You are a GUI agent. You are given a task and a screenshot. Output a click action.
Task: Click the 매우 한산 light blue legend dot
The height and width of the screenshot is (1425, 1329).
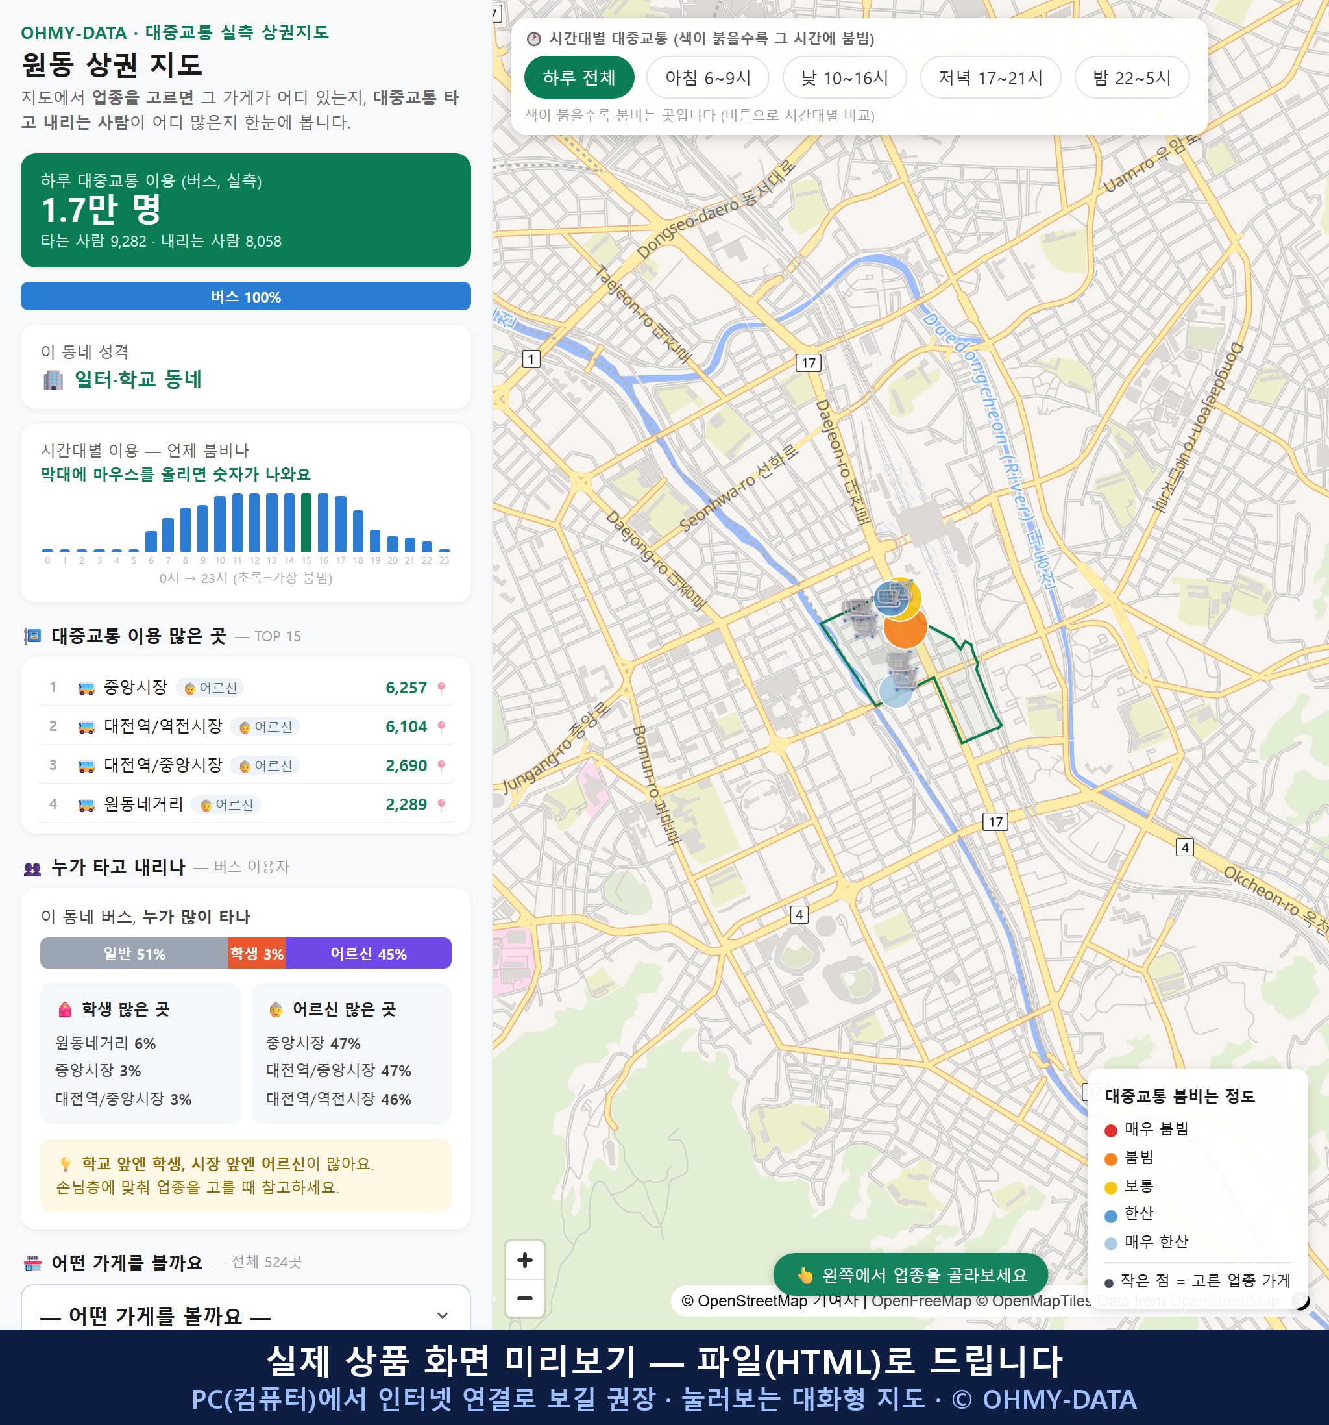click(x=1110, y=1244)
